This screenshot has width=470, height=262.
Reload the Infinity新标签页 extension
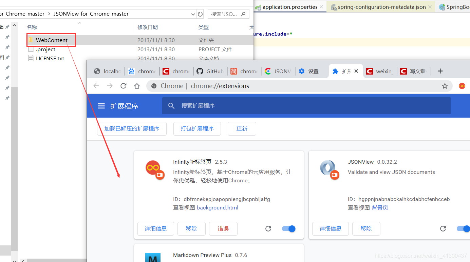(x=268, y=229)
